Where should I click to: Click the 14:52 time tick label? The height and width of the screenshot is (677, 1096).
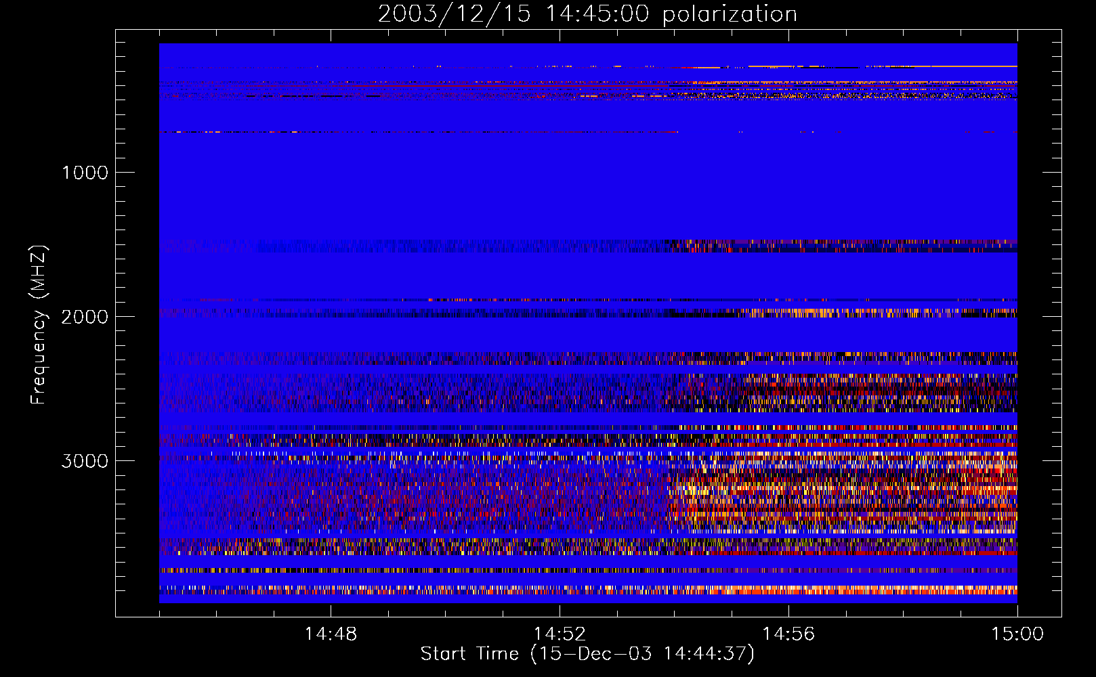click(x=560, y=634)
